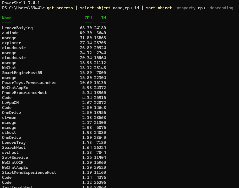The height and width of the screenshot is (188, 239).
Task: Click process Id "28148"
Action: [x=100, y=68]
